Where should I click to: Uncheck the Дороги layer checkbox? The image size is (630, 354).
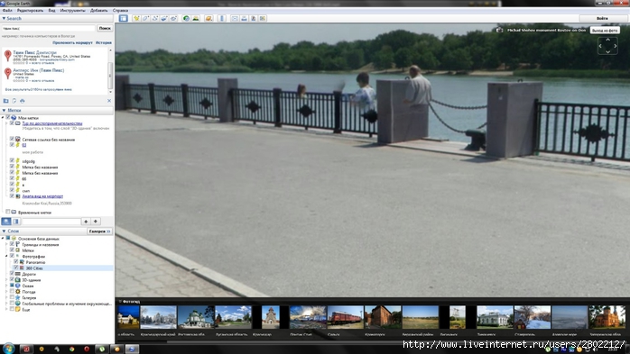pos(12,274)
